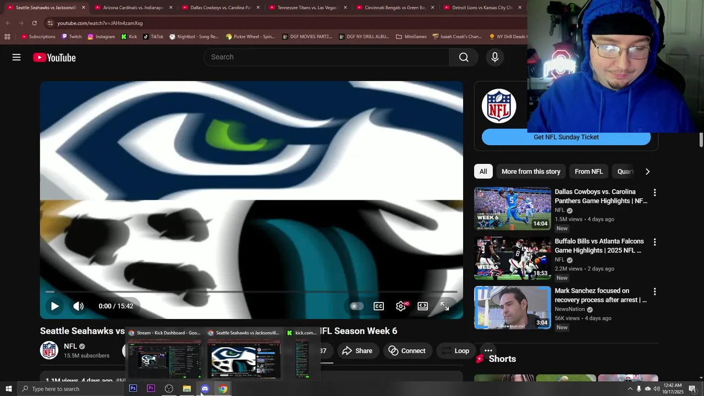Turn on closed captions (CC)
This screenshot has width=704, height=396.
pyautogui.click(x=378, y=306)
